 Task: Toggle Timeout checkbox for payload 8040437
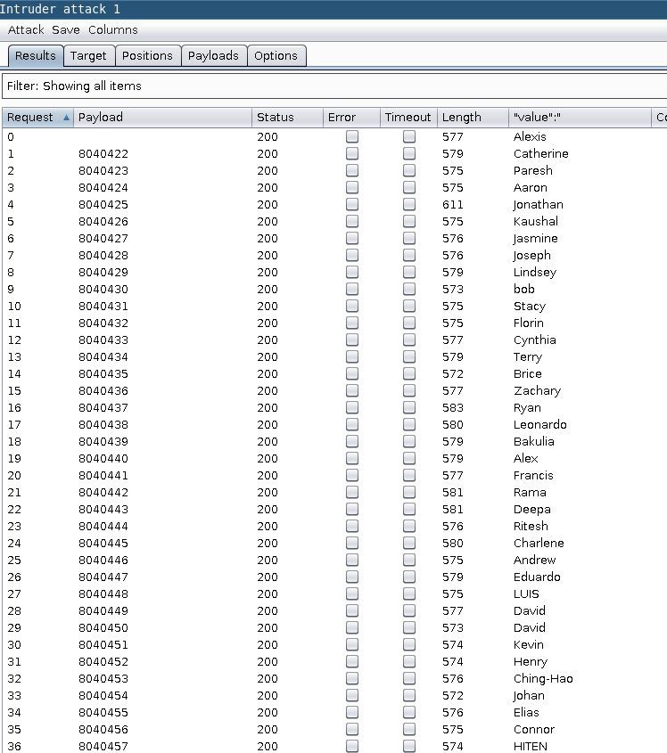pyautogui.click(x=409, y=408)
